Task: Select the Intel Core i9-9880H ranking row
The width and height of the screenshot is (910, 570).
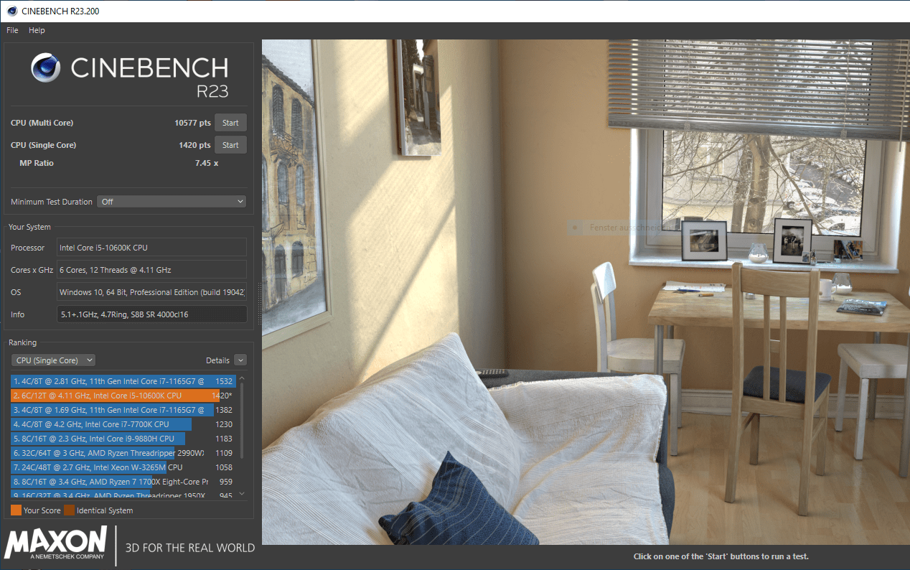Action: (x=123, y=439)
